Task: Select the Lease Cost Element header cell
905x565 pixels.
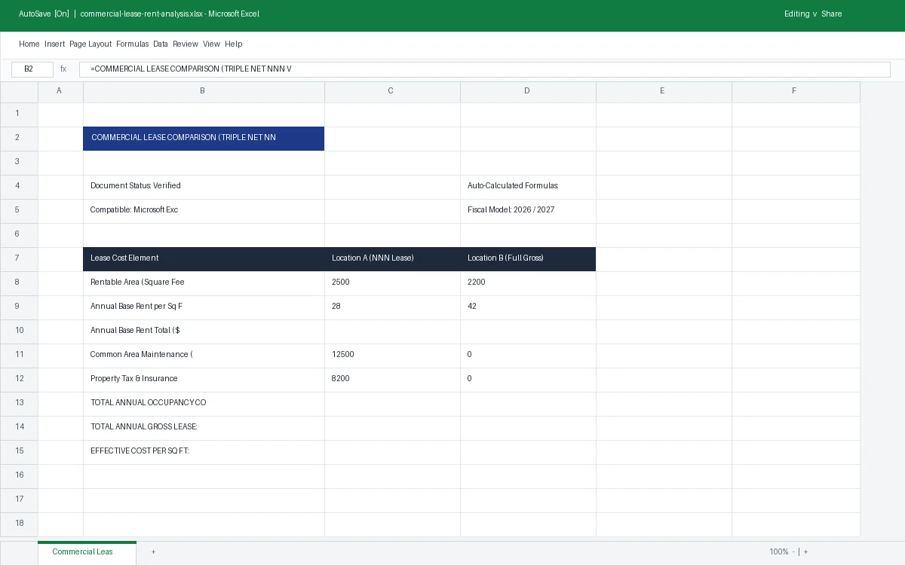Action: 204,258
